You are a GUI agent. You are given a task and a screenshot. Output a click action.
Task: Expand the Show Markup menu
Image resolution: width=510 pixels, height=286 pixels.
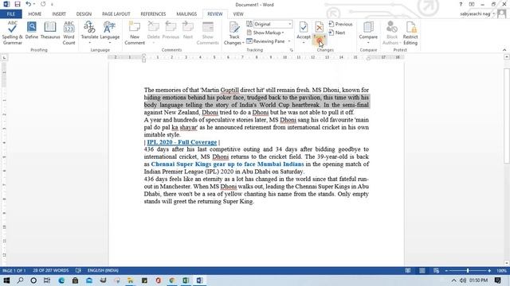click(x=265, y=33)
